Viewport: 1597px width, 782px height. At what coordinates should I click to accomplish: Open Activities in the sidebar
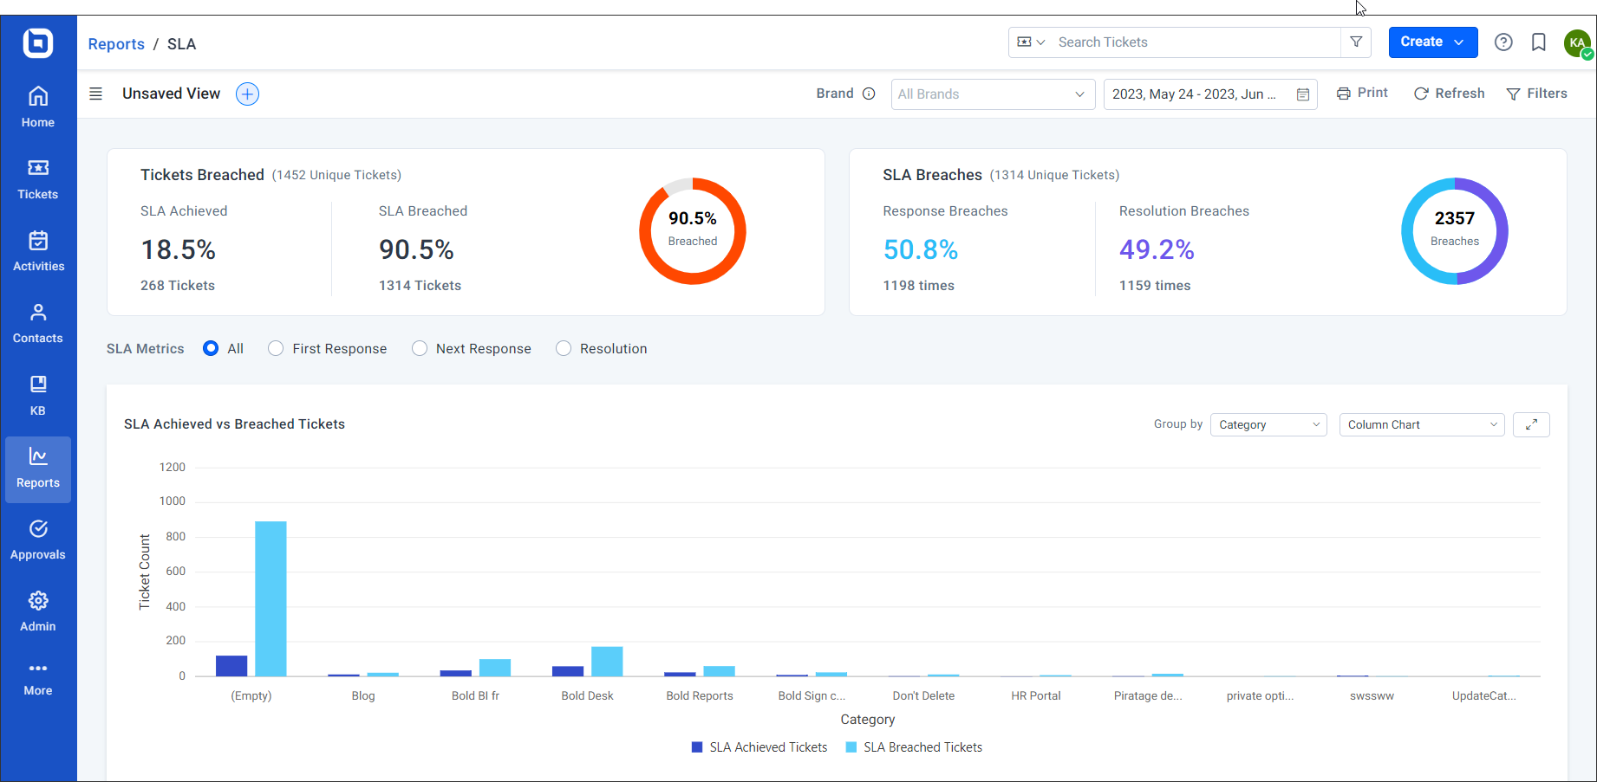coord(38,251)
